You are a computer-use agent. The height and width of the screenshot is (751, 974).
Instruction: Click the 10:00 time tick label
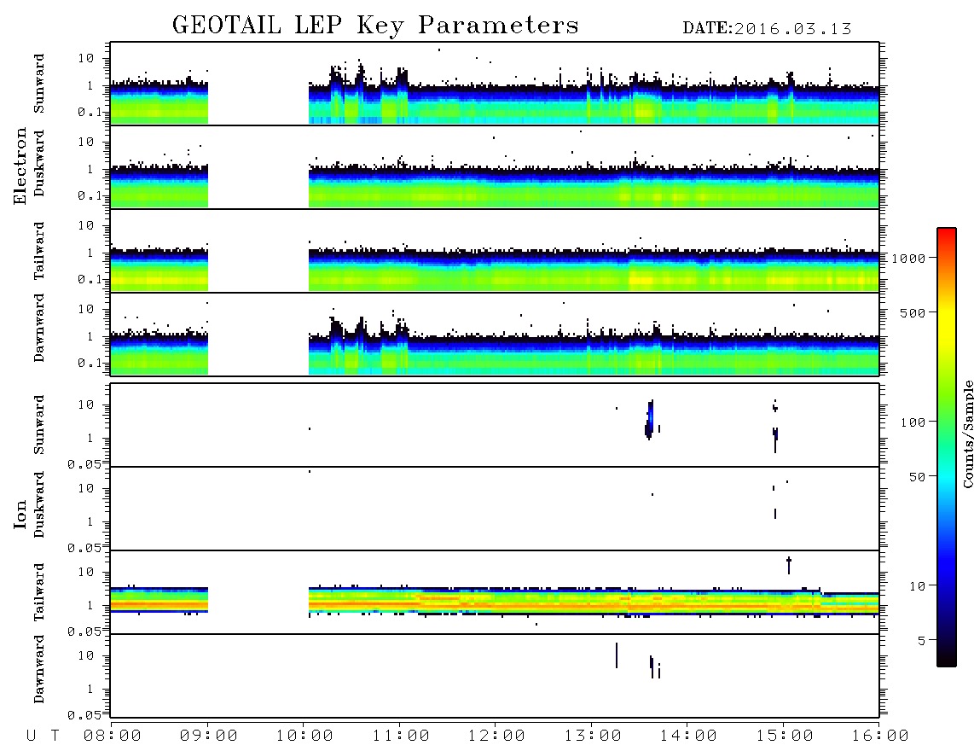(304, 736)
